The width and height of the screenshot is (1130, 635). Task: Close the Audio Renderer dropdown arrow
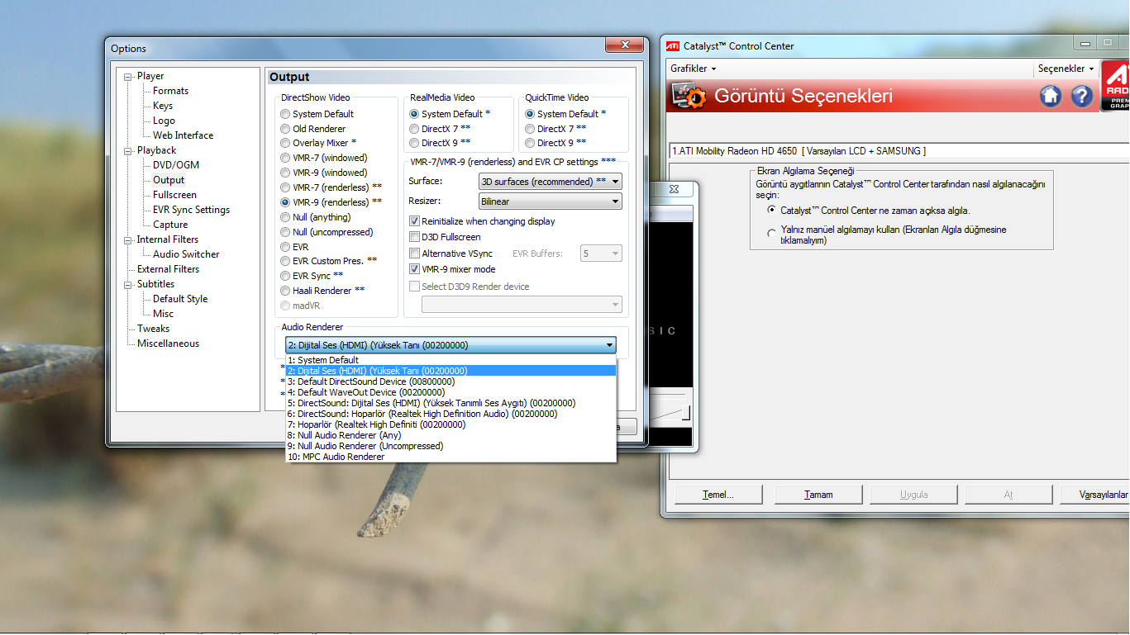point(609,345)
